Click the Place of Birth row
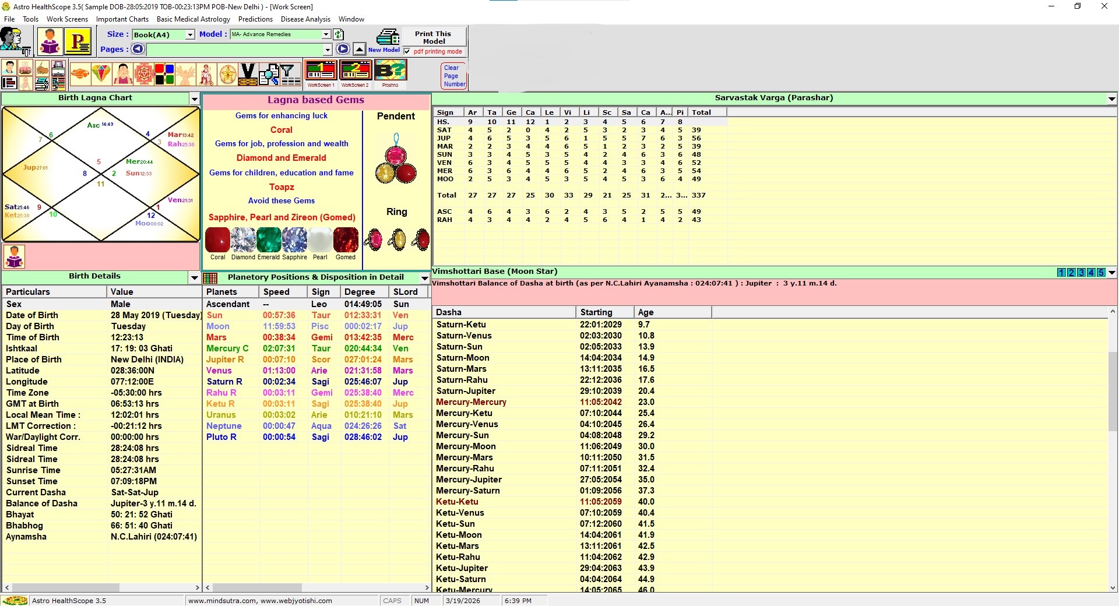This screenshot has width=1119, height=606. click(101, 360)
